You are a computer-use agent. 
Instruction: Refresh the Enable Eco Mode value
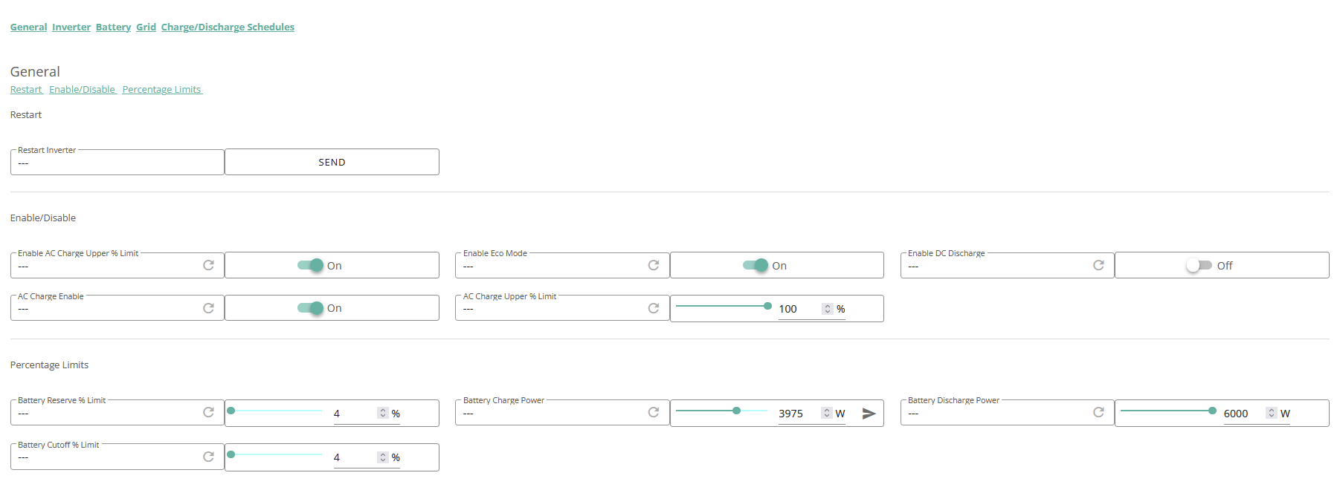tap(654, 265)
